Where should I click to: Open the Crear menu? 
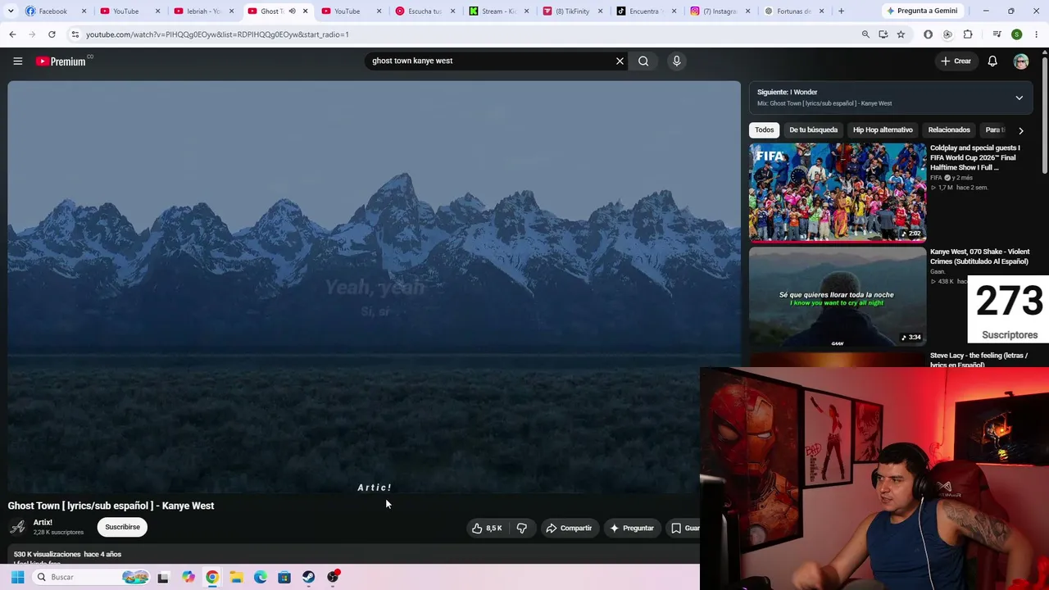click(956, 61)
